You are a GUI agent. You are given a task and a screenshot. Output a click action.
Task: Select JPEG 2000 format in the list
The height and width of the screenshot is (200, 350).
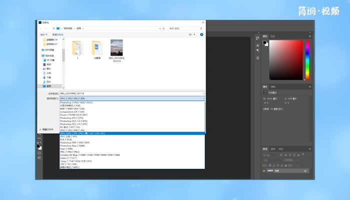coord(82,133)
